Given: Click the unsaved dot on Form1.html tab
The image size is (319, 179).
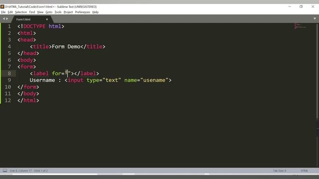Looking at the screenshot, I should point(47,19).
